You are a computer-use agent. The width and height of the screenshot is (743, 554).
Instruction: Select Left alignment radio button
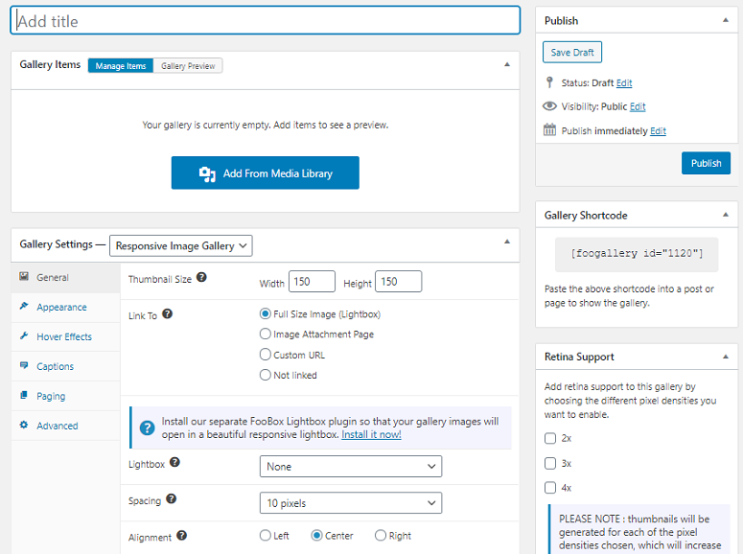tap(266, 536)
